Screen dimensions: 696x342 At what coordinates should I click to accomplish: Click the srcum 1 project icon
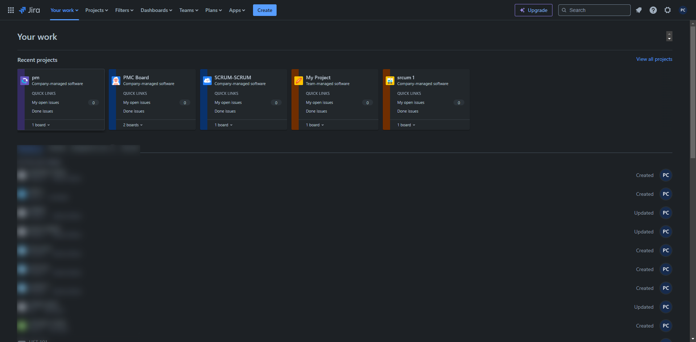pyautogui.click(x=390, y=81)
